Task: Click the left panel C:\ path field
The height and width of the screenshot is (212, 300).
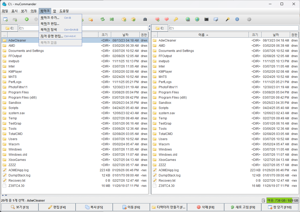Action: pos(84,28)
